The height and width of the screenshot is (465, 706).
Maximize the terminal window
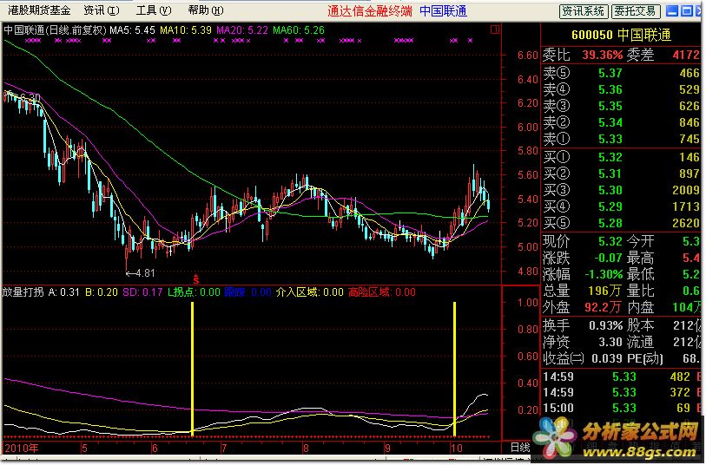(x=687, y=11)
